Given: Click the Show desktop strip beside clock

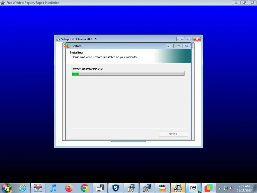Looking at the screenshot, I should click(x=255, y=188).
